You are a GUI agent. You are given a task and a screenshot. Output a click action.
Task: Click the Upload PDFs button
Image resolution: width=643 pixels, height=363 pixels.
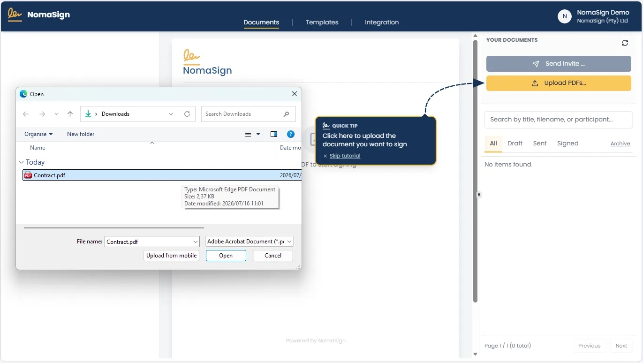(559, 83)
